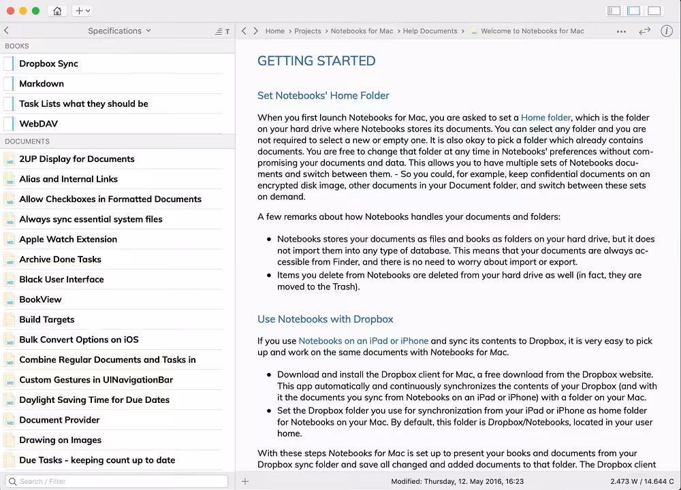The image size is (681, 490).
Task: Follow the Home folder link
Action: 545,117
